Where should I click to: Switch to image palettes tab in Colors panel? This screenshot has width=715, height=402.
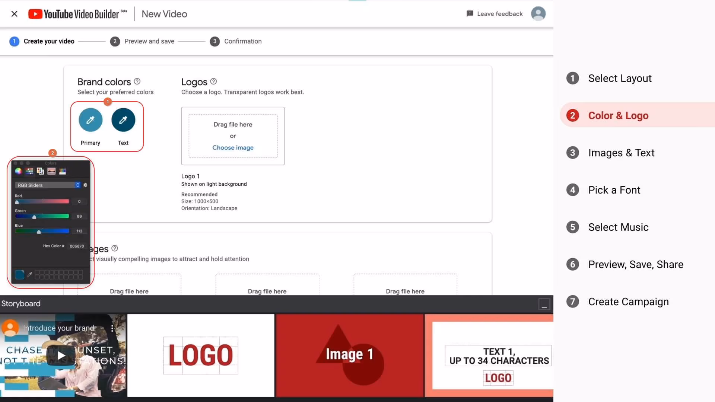[51, 171]
